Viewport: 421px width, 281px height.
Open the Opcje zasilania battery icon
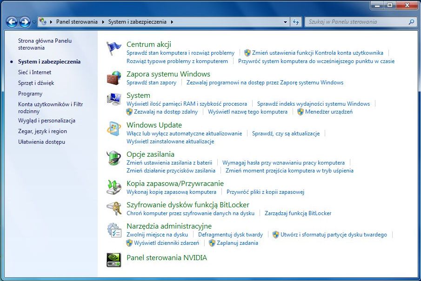pyautogui.click(x=114, y=158)
